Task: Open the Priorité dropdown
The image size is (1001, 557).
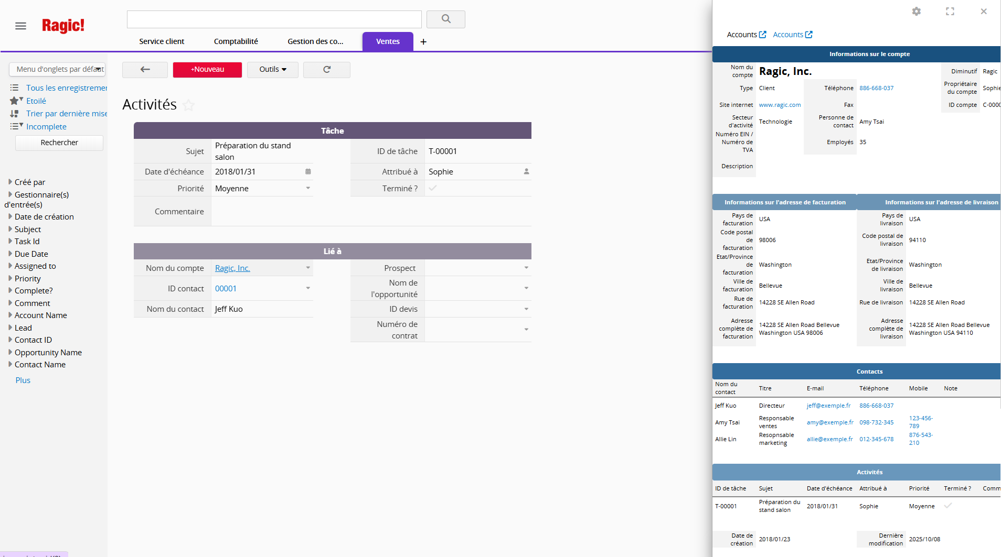Action: [x=308, y=188]
